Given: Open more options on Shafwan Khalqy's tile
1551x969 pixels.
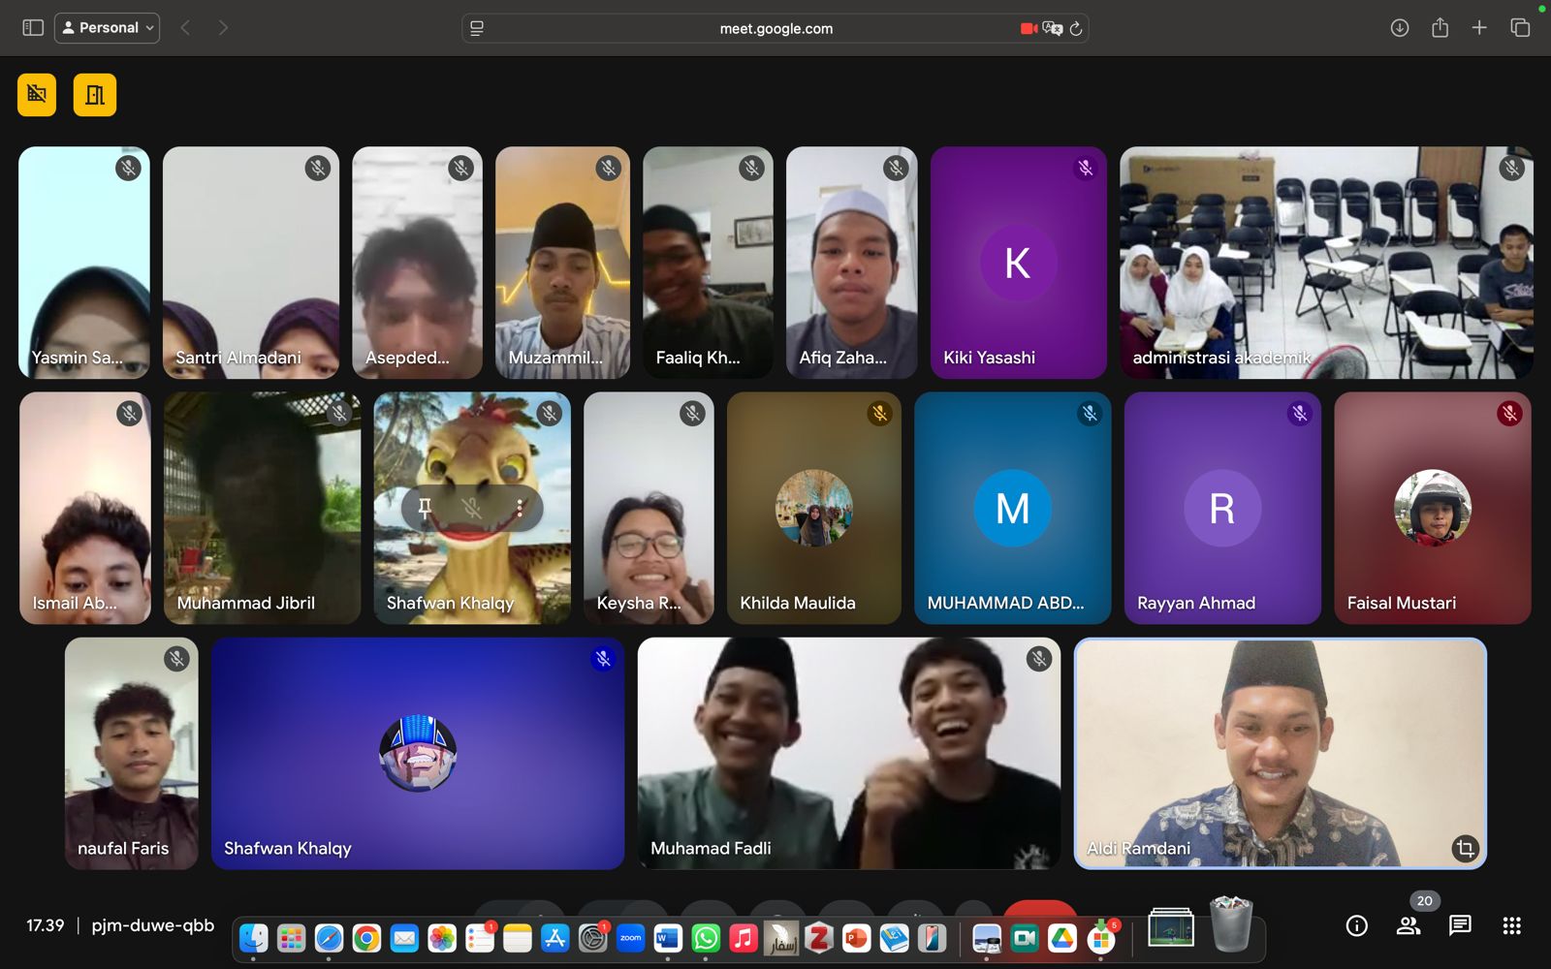Looking at the screenshot, I should click(x=521, y=509).
